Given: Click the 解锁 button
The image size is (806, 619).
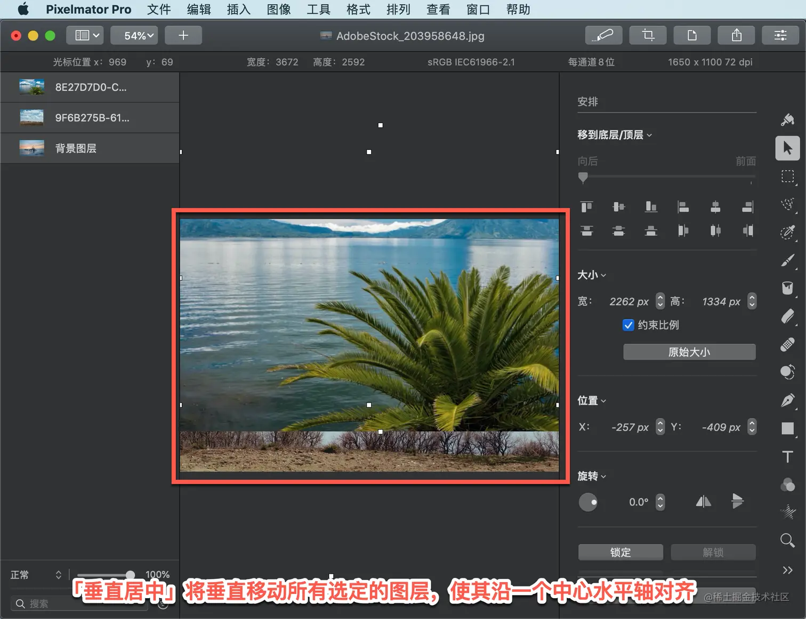Looking at the screenshot, I should click(713, 552).
